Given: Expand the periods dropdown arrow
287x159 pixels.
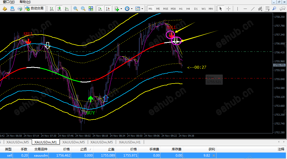Looking at the screenshot, I should pyautogui.click(x=132, y=9).
